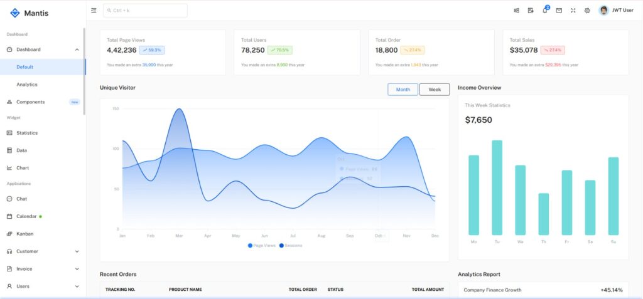Screen dimensions: 643x299
Task: Open Chat from the sidebar
Action: click(x=21, y=199)
